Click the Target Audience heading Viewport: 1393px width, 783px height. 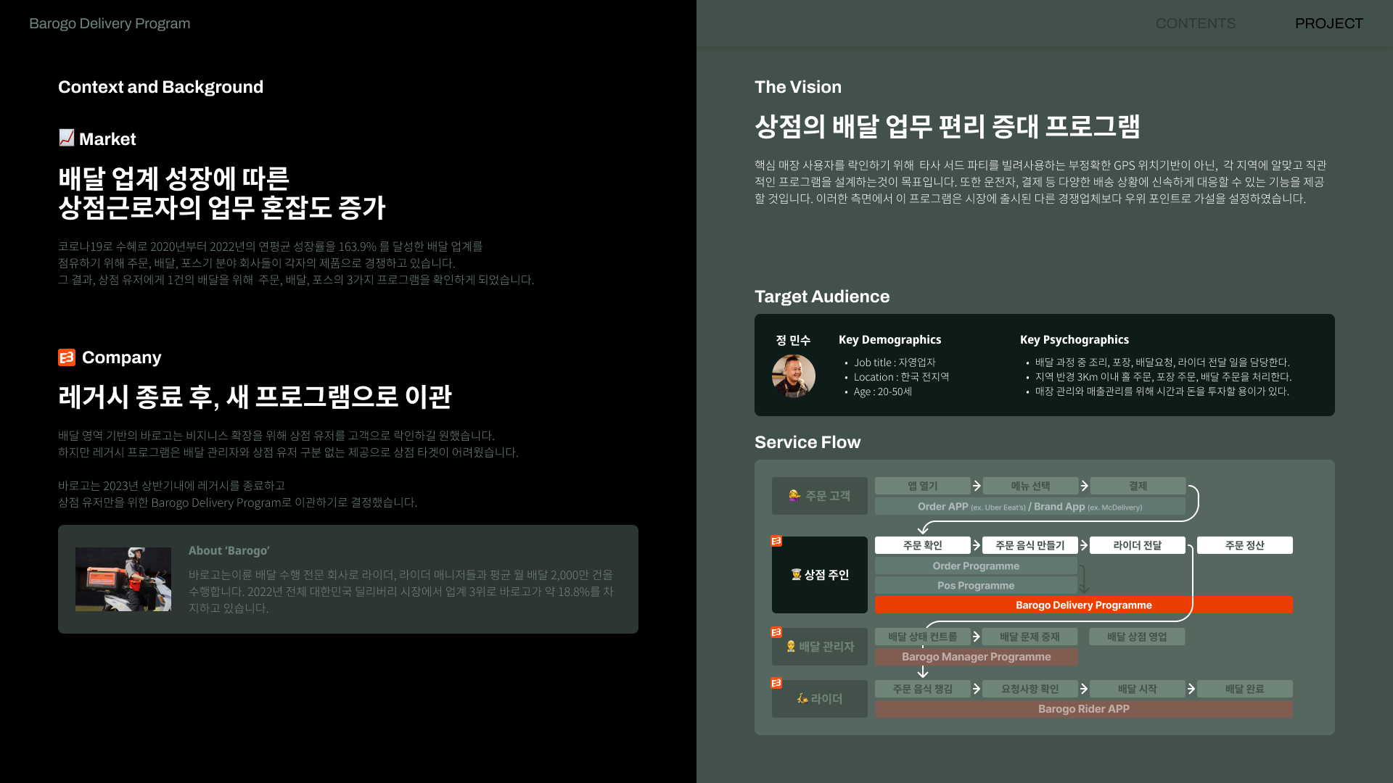tap(822, 297)
